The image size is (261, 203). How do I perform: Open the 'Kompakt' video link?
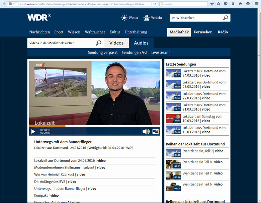46,196
